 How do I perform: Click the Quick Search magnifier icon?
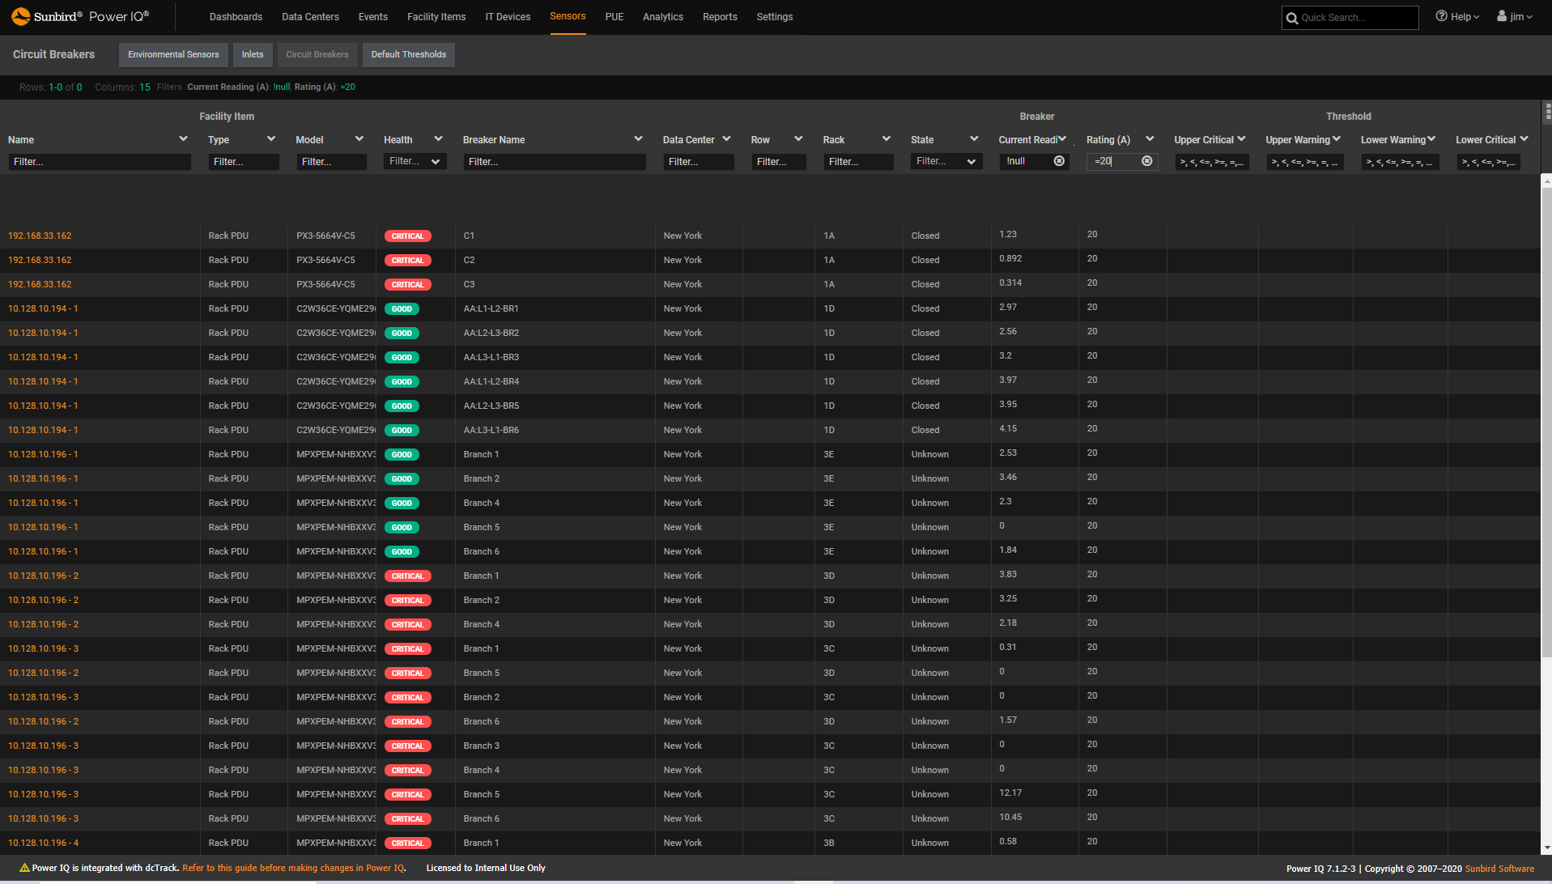(x=1293, y=17)
